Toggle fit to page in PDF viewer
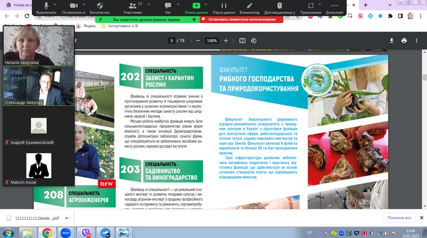This screenshot has height=238, width=427. click(x=242, y=40)
